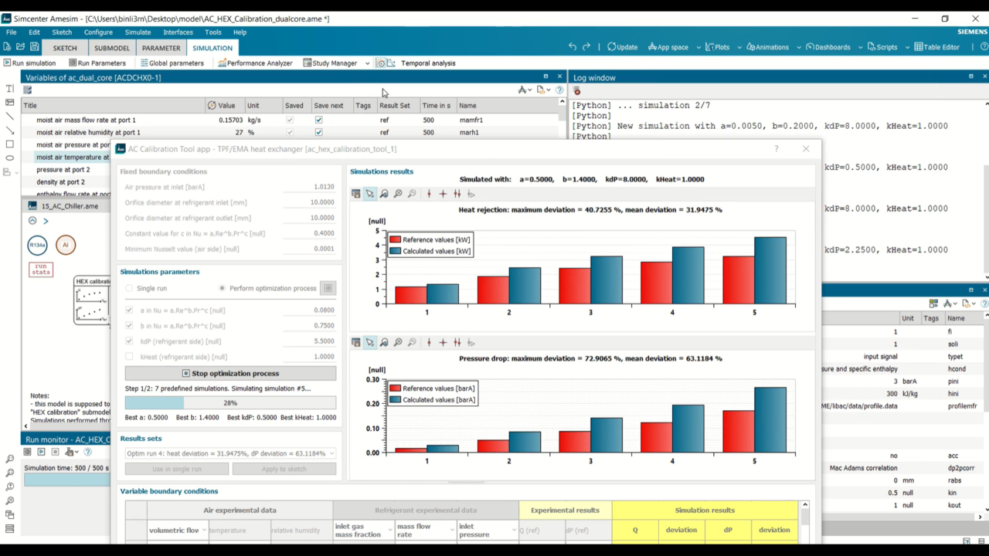Click Stop optimization process button

coord(230,374)
